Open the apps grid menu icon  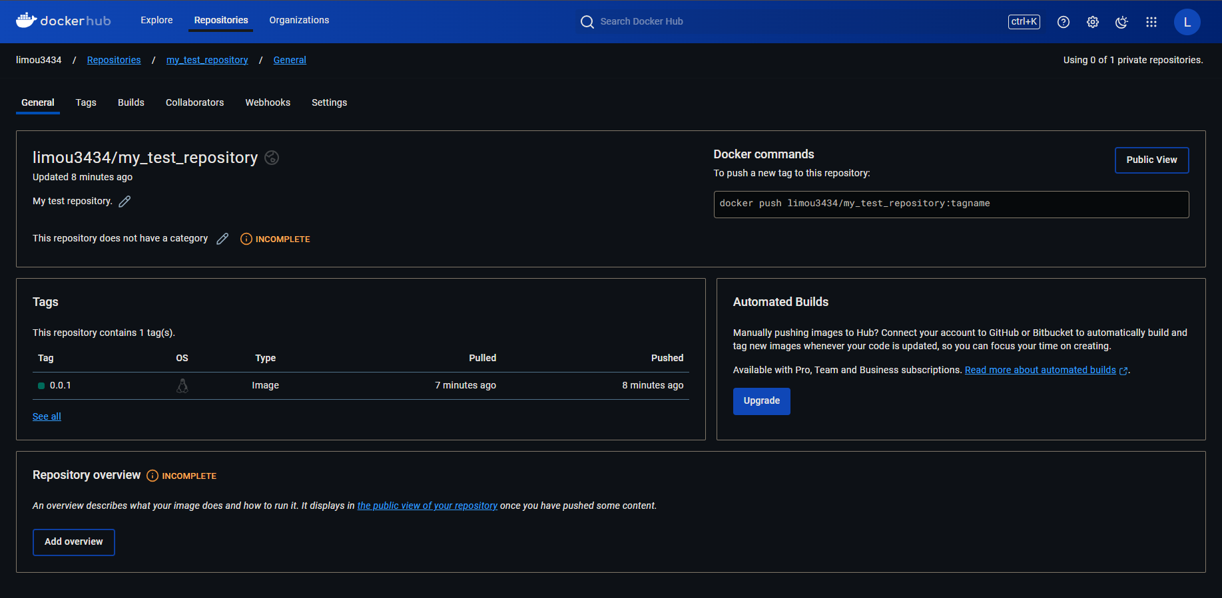coord(1151,22)
